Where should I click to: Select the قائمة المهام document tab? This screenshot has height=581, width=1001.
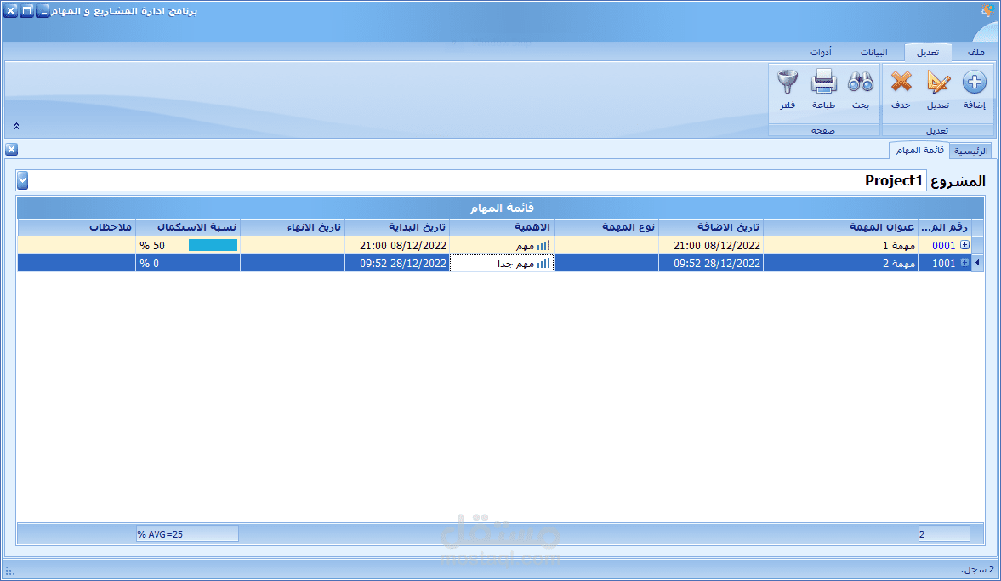(919, 150)
